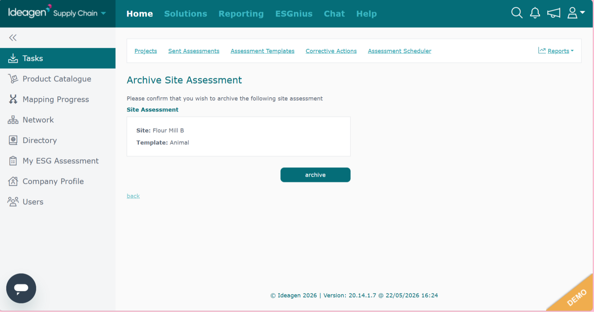Image resolution: width=594 pixels, height=312 pixels.
Task: Select Product Catalogue in the sidebar
Action: (x=58, y=79)
